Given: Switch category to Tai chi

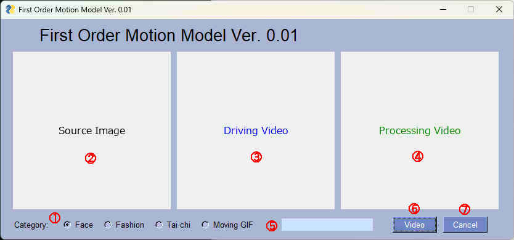Looking at the screenshot, I should point(159,225).
